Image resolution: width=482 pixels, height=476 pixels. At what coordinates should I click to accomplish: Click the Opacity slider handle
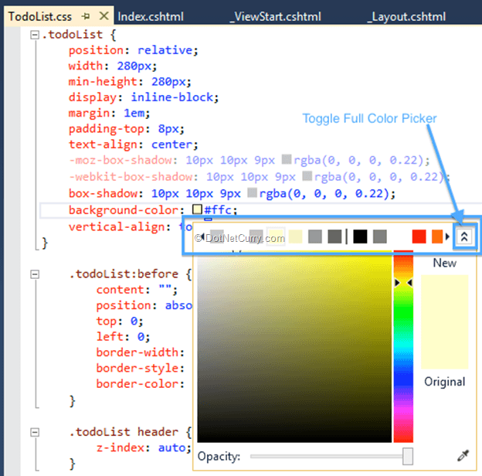click(408, 457)
